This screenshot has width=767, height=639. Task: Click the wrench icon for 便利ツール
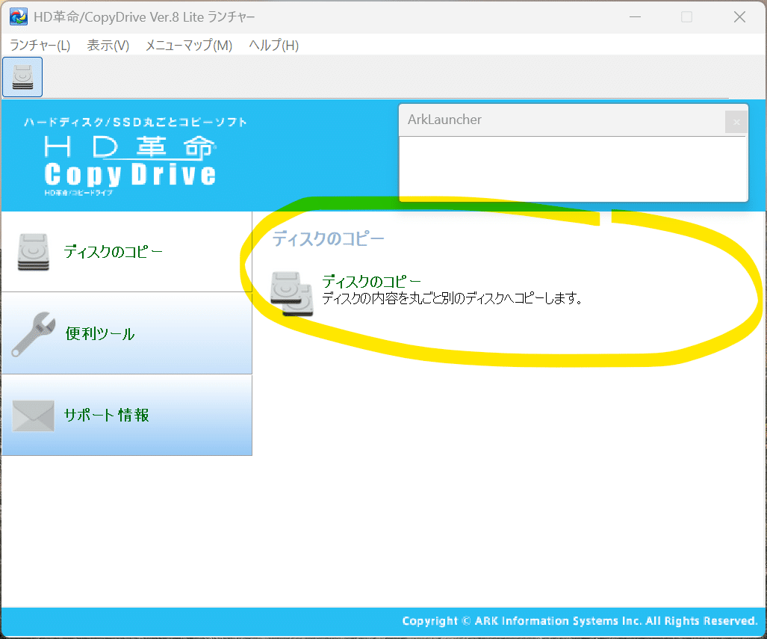31,334
